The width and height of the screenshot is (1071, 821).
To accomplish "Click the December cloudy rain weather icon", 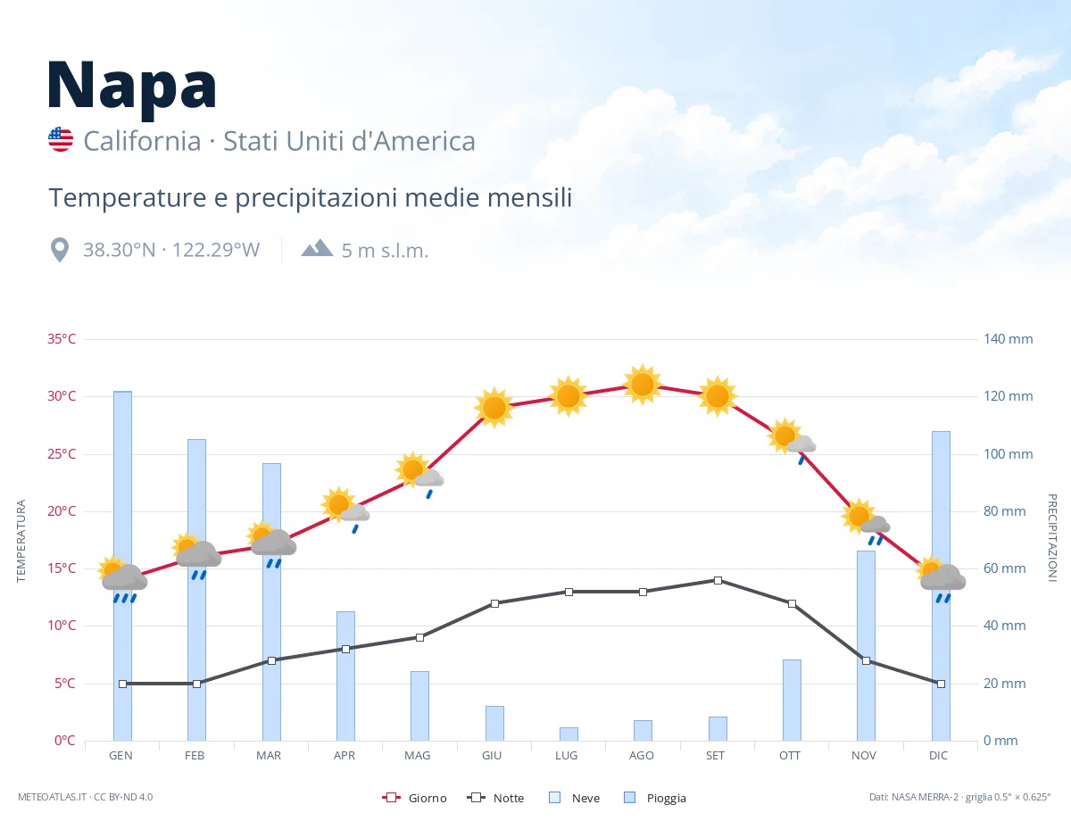I will tap(941, 579).
